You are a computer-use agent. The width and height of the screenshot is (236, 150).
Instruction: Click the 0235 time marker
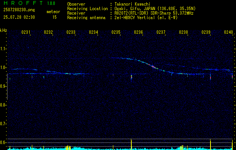click(x=116, y=32)
